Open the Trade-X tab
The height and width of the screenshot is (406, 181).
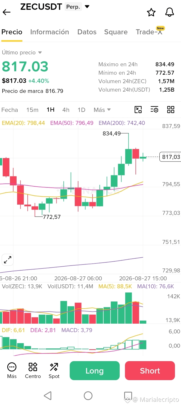point(149,32)
